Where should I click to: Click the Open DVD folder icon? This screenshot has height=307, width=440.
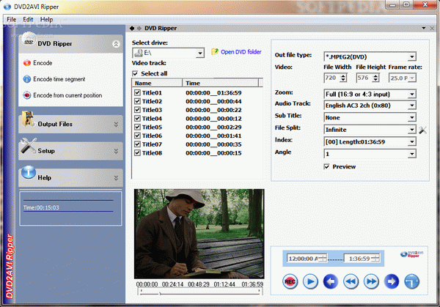tap(215, 51)
